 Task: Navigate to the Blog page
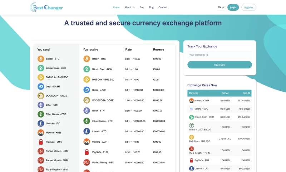151,7
